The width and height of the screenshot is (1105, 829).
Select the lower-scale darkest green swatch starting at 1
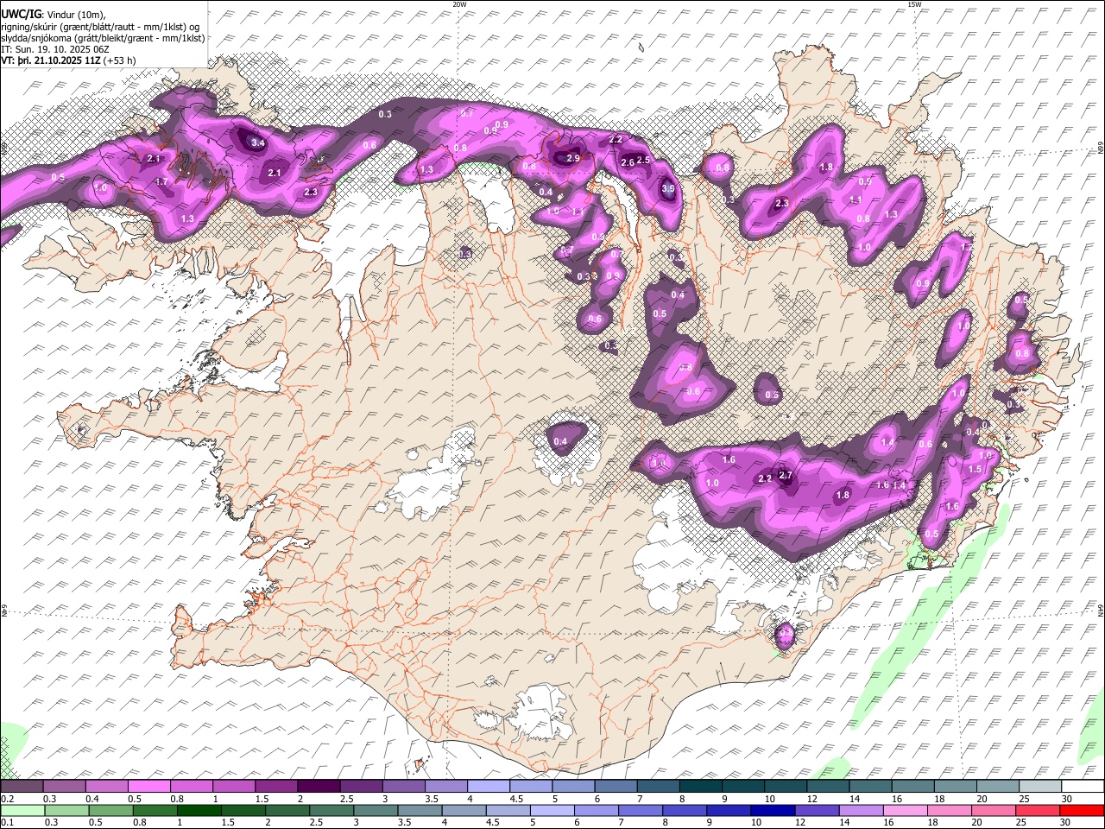coord(199,811)
